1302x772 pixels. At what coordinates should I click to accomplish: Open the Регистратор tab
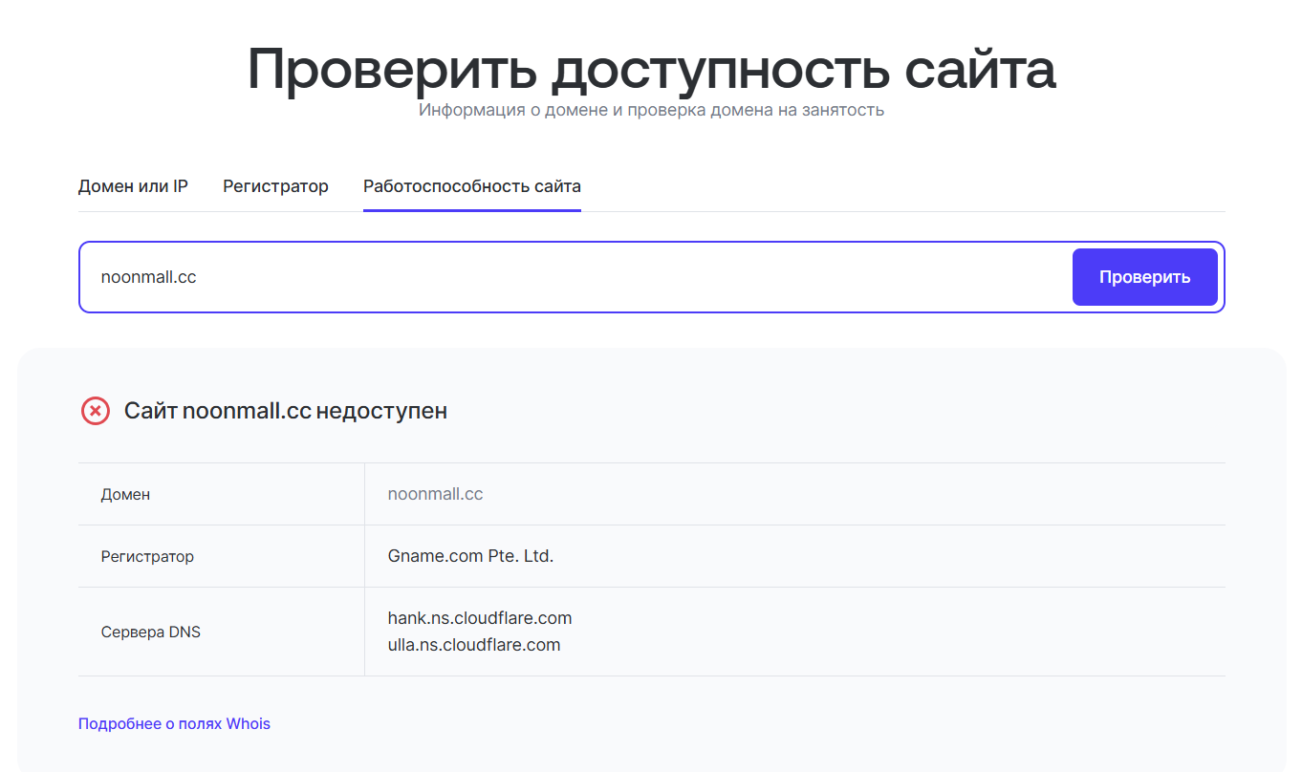pos(275,186)
